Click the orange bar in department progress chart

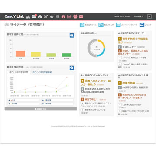pos(20,54)
